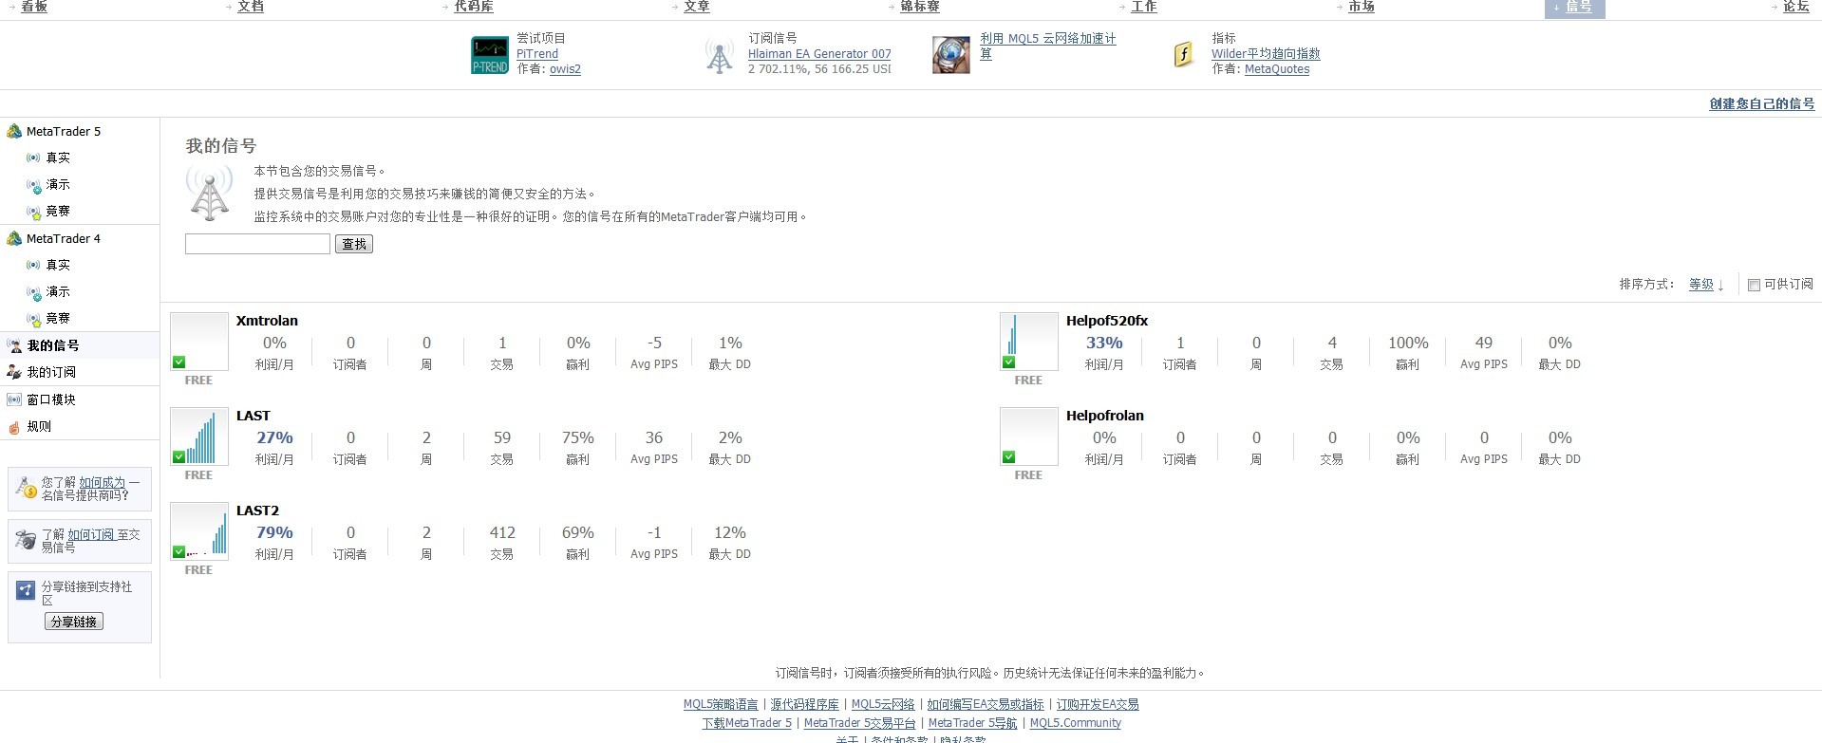Viewport: 1822px width, 743px height.
Task: Click the subscribe-to-signal info icon
Action: pyautogui.click(x=27, y=541)
